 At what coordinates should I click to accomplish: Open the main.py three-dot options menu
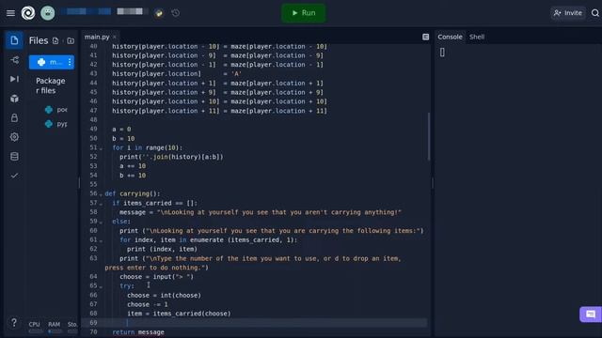[70, 62]
